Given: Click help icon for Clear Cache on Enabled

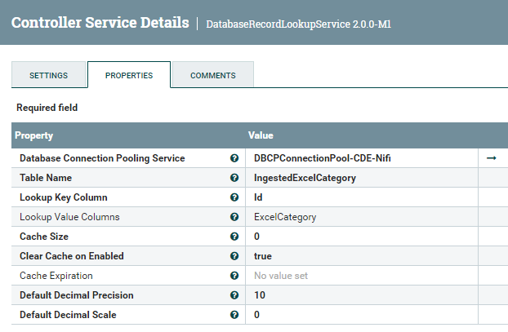Looking at the screenshot, I should click(x=234, y=256).
